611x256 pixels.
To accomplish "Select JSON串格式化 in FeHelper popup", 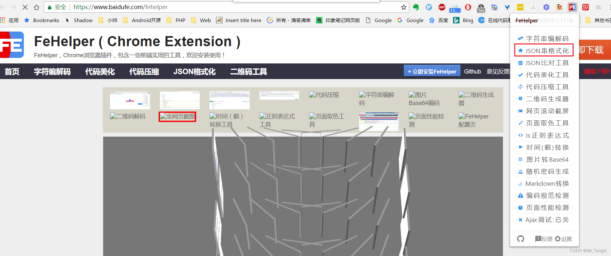I will click(543, 51).
